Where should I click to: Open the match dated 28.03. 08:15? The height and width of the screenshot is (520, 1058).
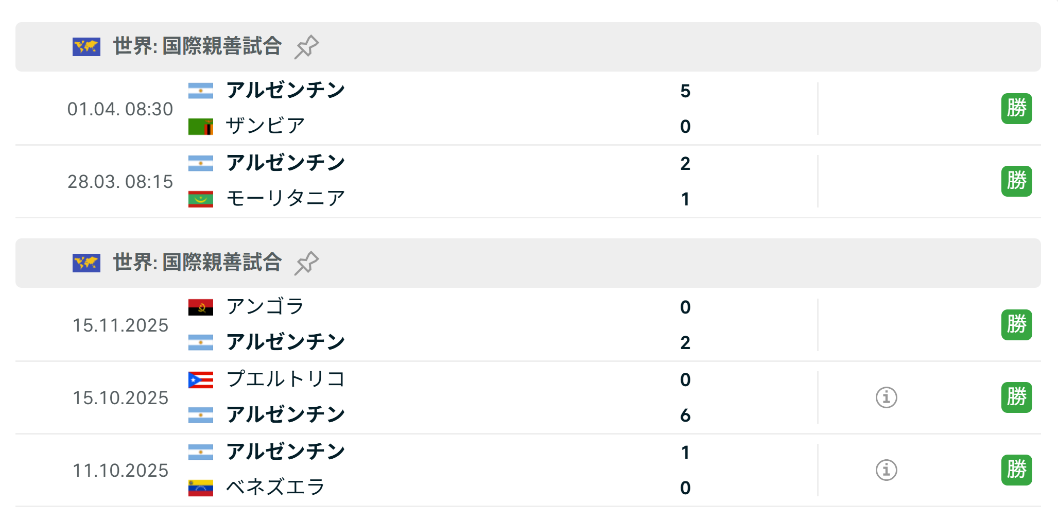pyautogui.click(x=120, y=182)
